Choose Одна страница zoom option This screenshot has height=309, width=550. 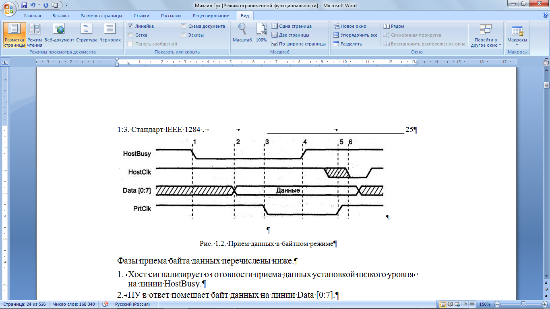292,26
